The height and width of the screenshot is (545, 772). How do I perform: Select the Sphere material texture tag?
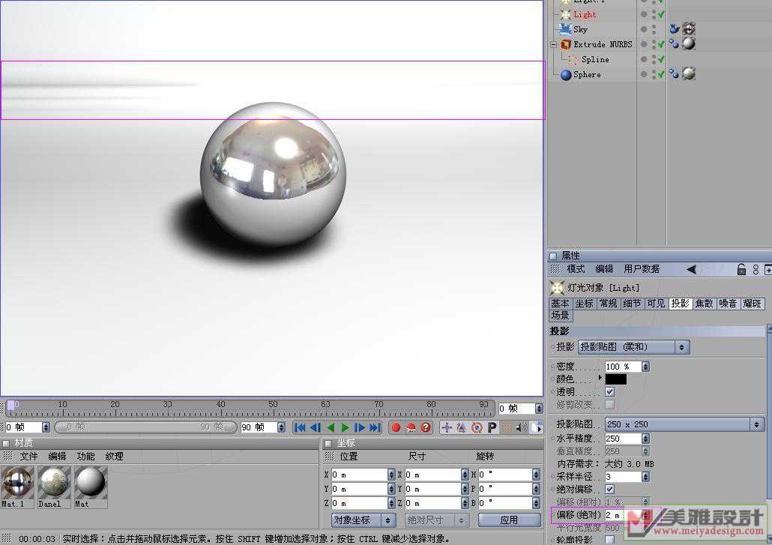click(689, 74)
